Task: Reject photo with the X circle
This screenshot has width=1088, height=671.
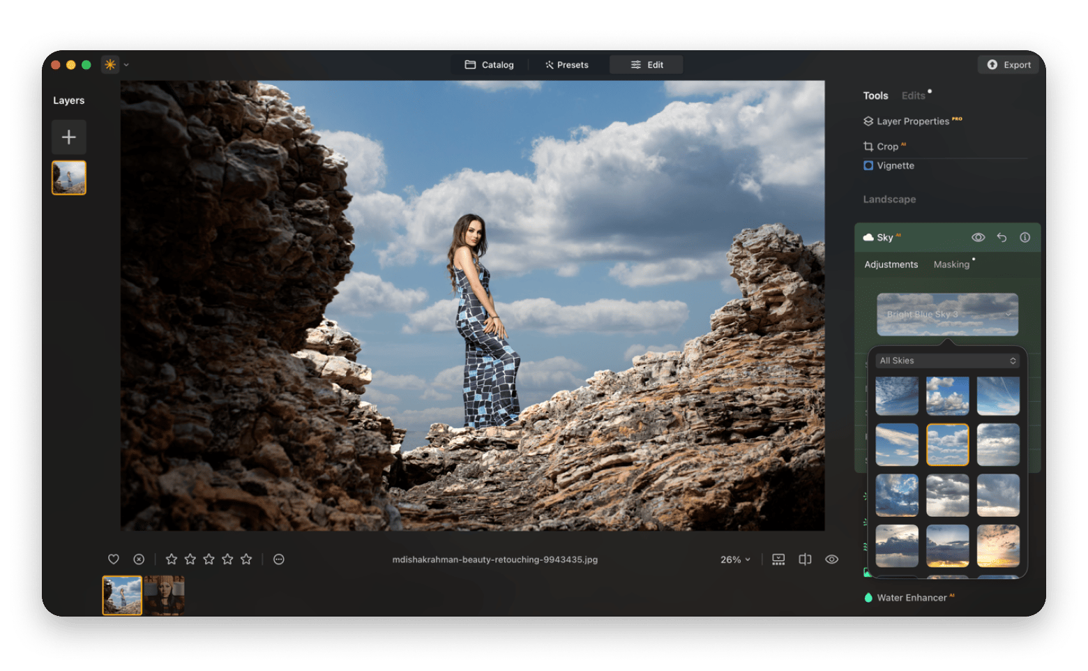Action: pos(139,559)
